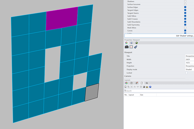The width and height of the screenshot is (194, 129).
Task: Click the open-folder import layout icon
Action: (147, 87)
